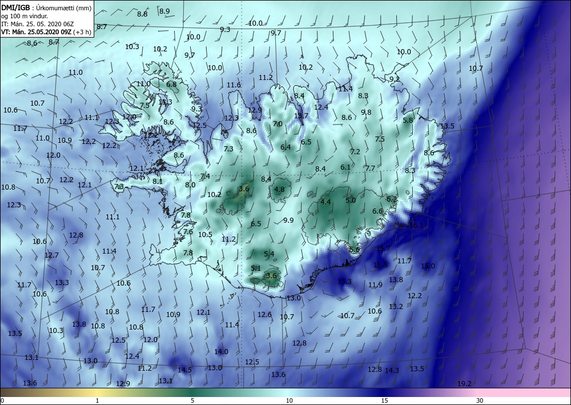Click the 13.2 value in the southeast sea

click(x=396, y=307)
